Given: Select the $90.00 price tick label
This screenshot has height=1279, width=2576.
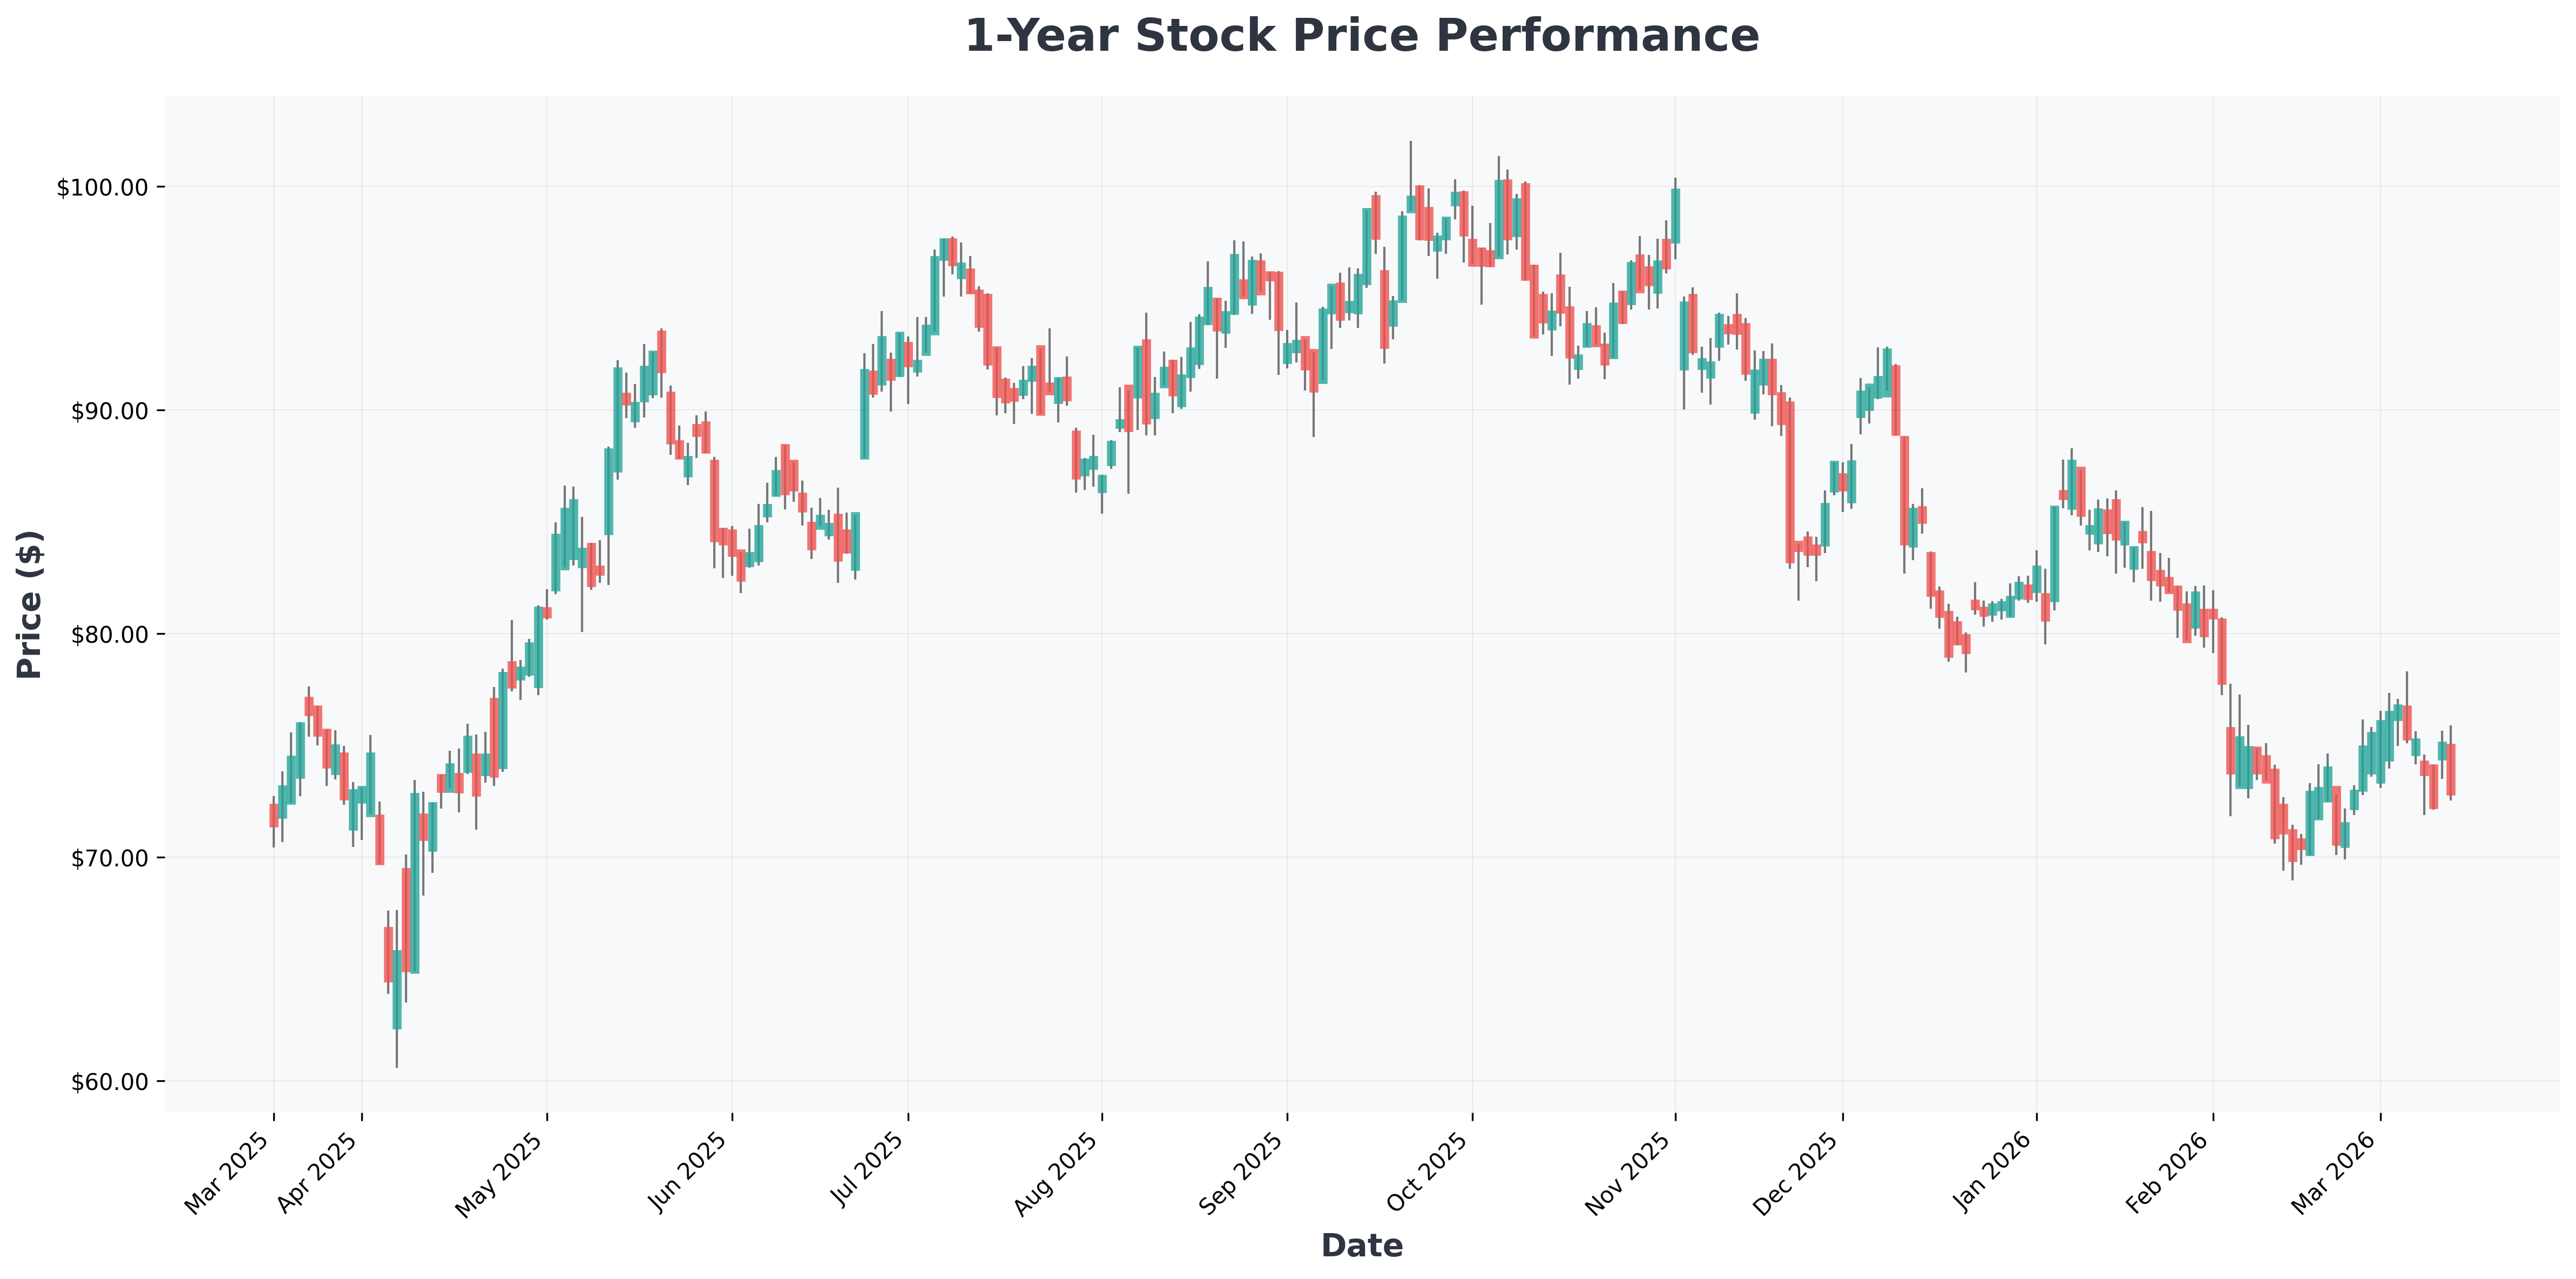Looking at the screenshot, I should coord(104,411).
